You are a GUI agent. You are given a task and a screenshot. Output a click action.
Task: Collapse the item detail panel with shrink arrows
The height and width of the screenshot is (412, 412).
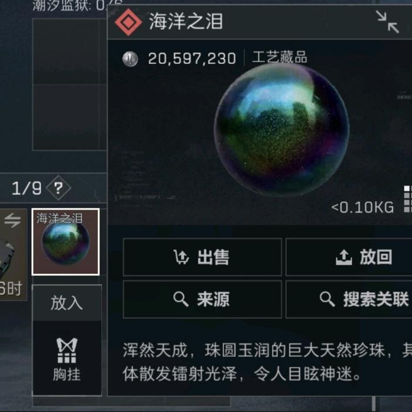[x=387, y=22]
